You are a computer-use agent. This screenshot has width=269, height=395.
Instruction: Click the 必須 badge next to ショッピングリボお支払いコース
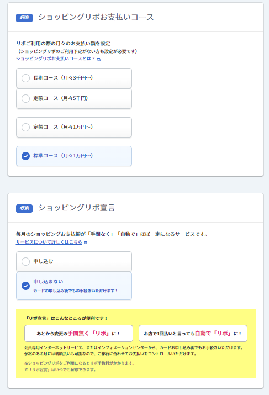coord(24,18)
